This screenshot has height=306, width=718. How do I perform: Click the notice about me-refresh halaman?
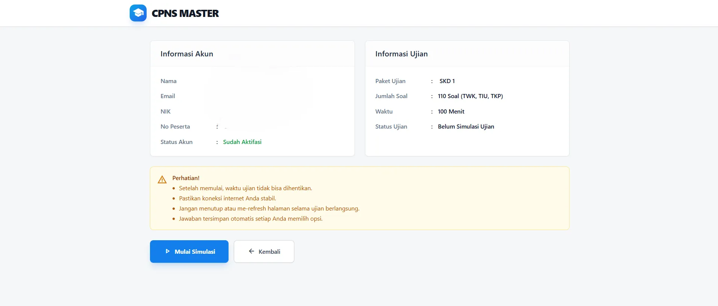(x=269, y=209)
